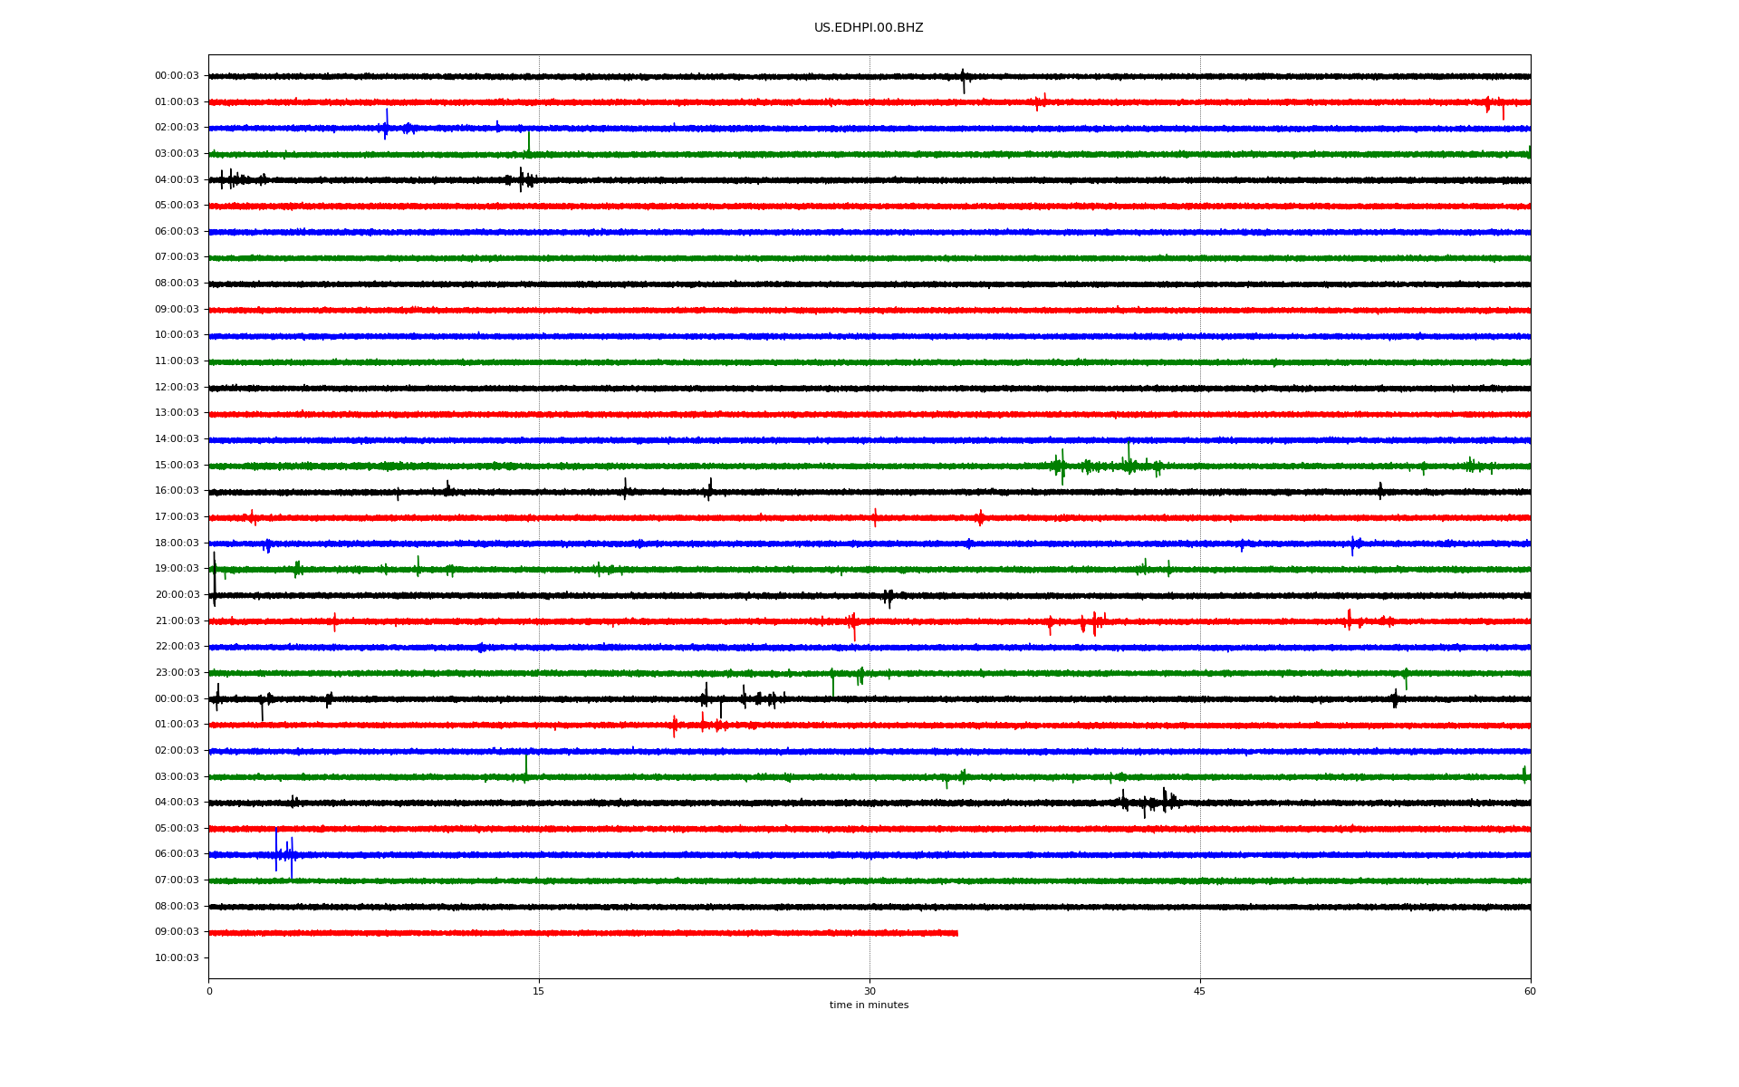Screen dimensions: 1739x1087
Task: Click the 'time in minutes' axis label
Action: click(x=869, y=1005)
